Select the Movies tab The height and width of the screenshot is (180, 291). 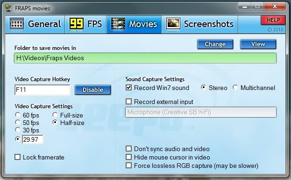134,24
